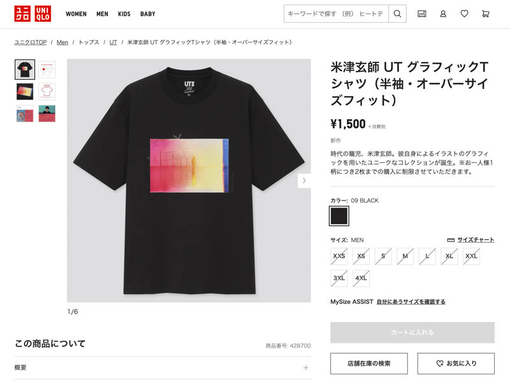
Task: Open the wishlist heart icon
Action: (465, 13)
